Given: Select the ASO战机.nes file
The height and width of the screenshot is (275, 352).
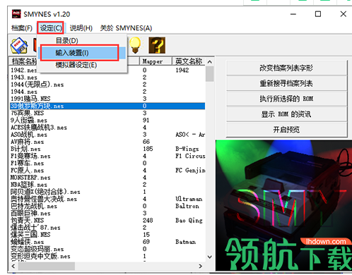Looking at the screenshot, I should (x=107, y=135).
